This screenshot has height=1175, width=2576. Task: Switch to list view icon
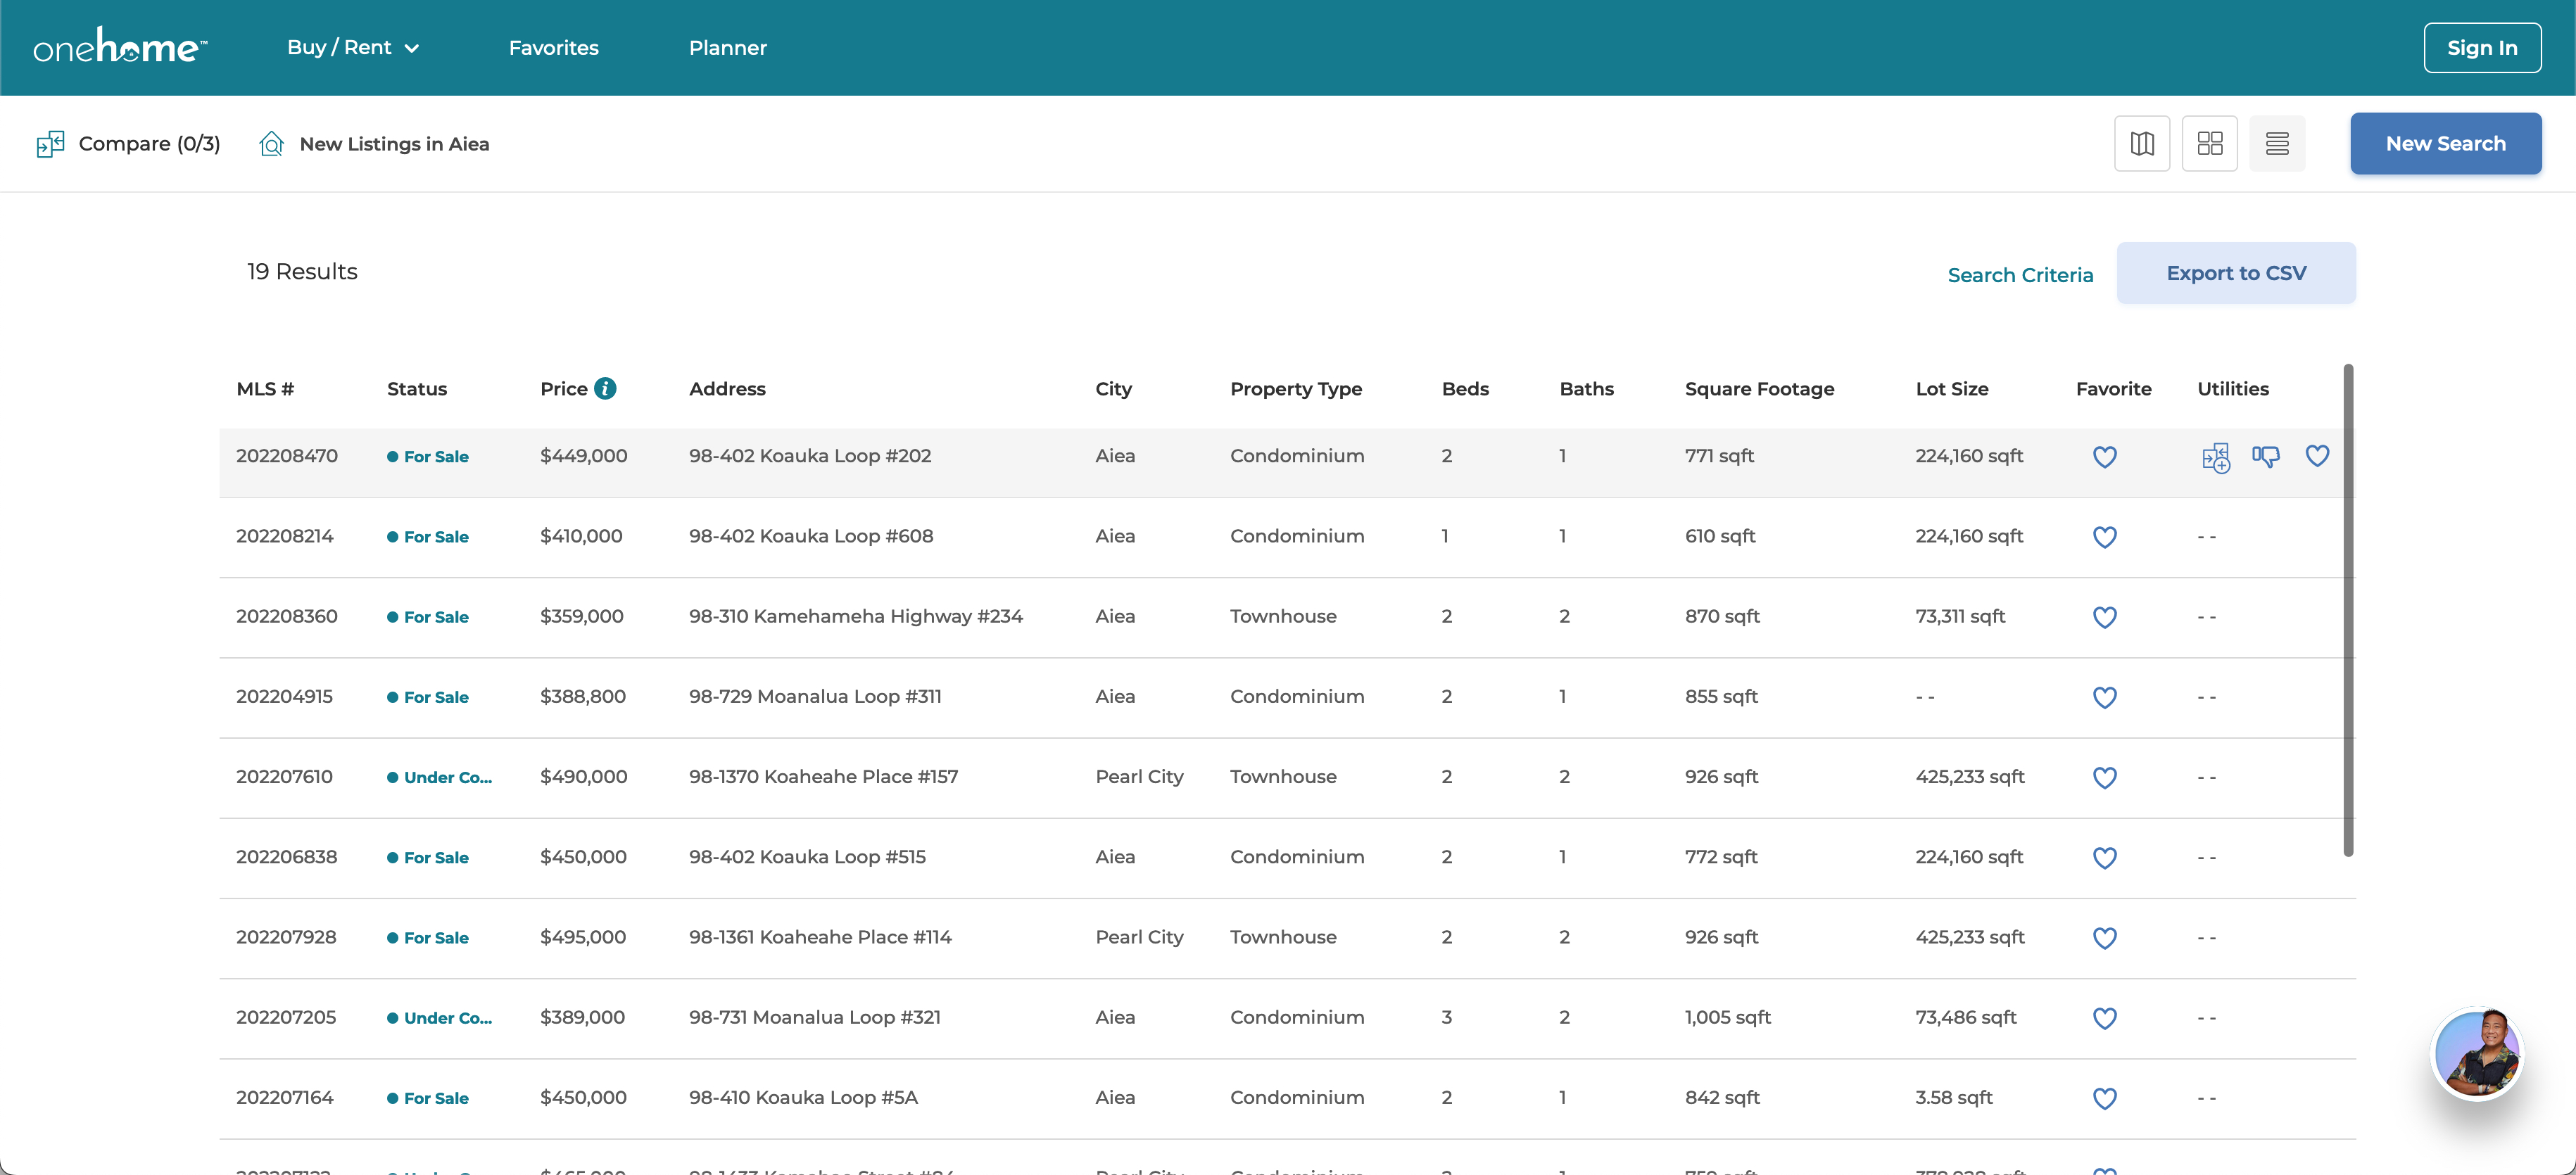click(x=2276, y=144)
